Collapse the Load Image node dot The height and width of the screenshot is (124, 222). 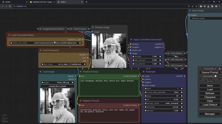[41, 72]
